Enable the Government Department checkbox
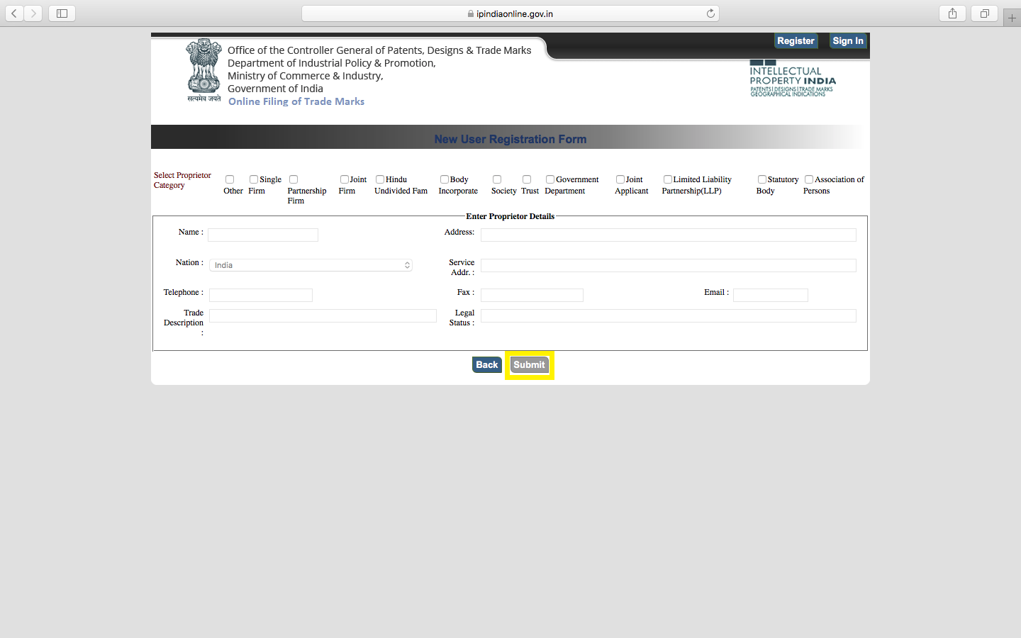 point(550,179)
